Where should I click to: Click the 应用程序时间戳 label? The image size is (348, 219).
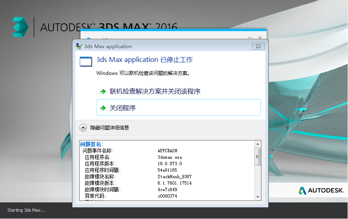tap(103, 170)
